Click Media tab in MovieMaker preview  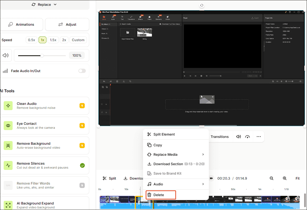104,18
